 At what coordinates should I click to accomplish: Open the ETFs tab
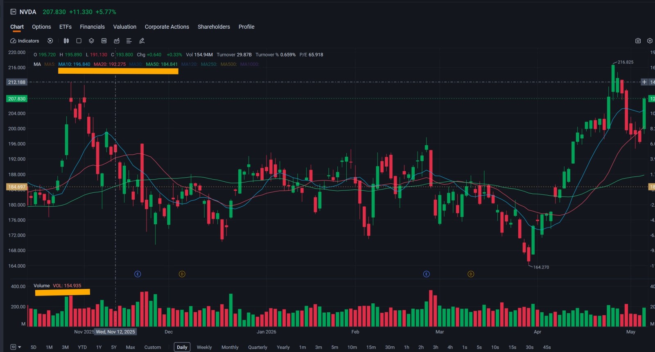click(x=65, y=27)
